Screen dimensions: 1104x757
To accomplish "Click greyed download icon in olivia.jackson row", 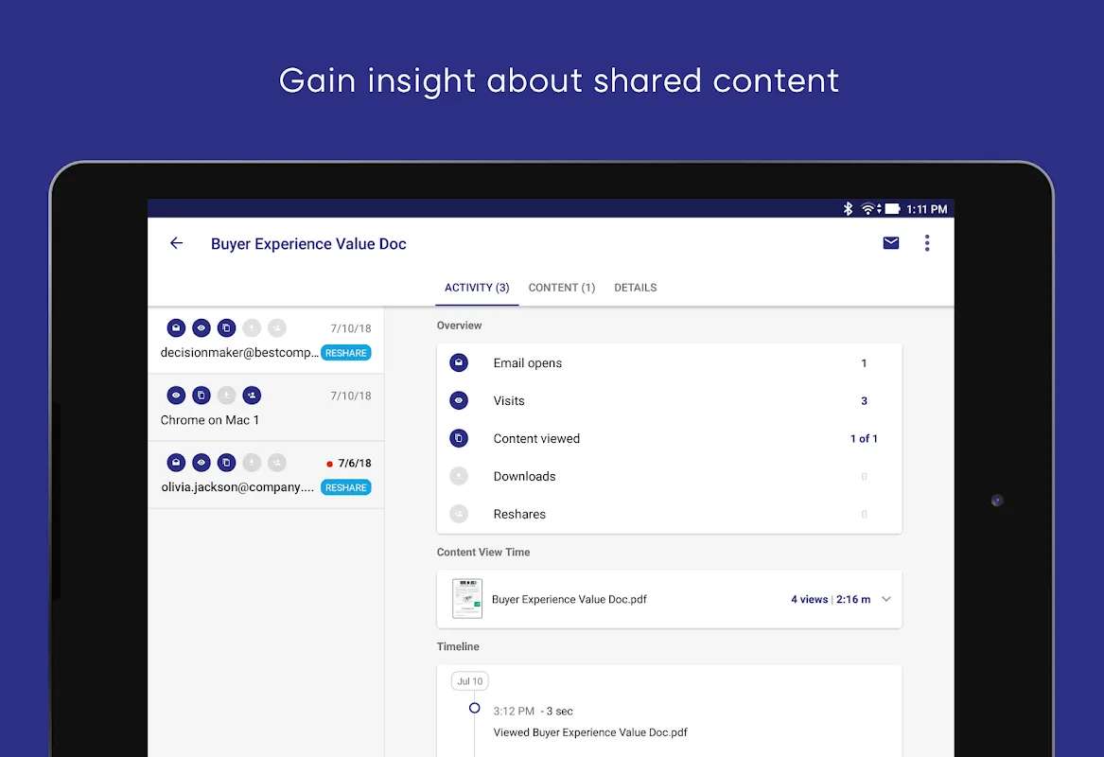I will pos(252,463).
